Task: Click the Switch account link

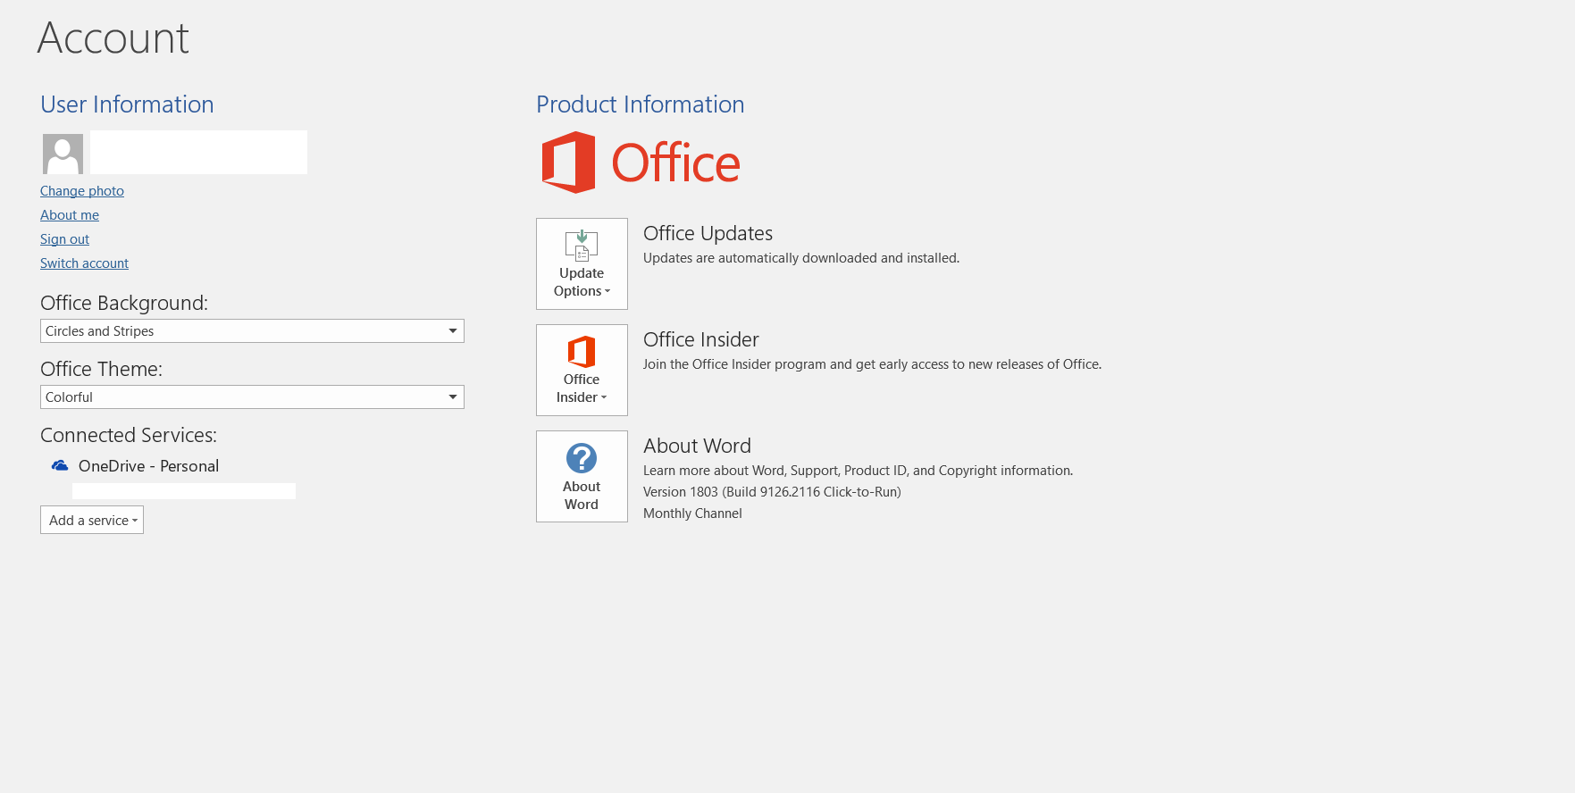Action: (84, 263)
